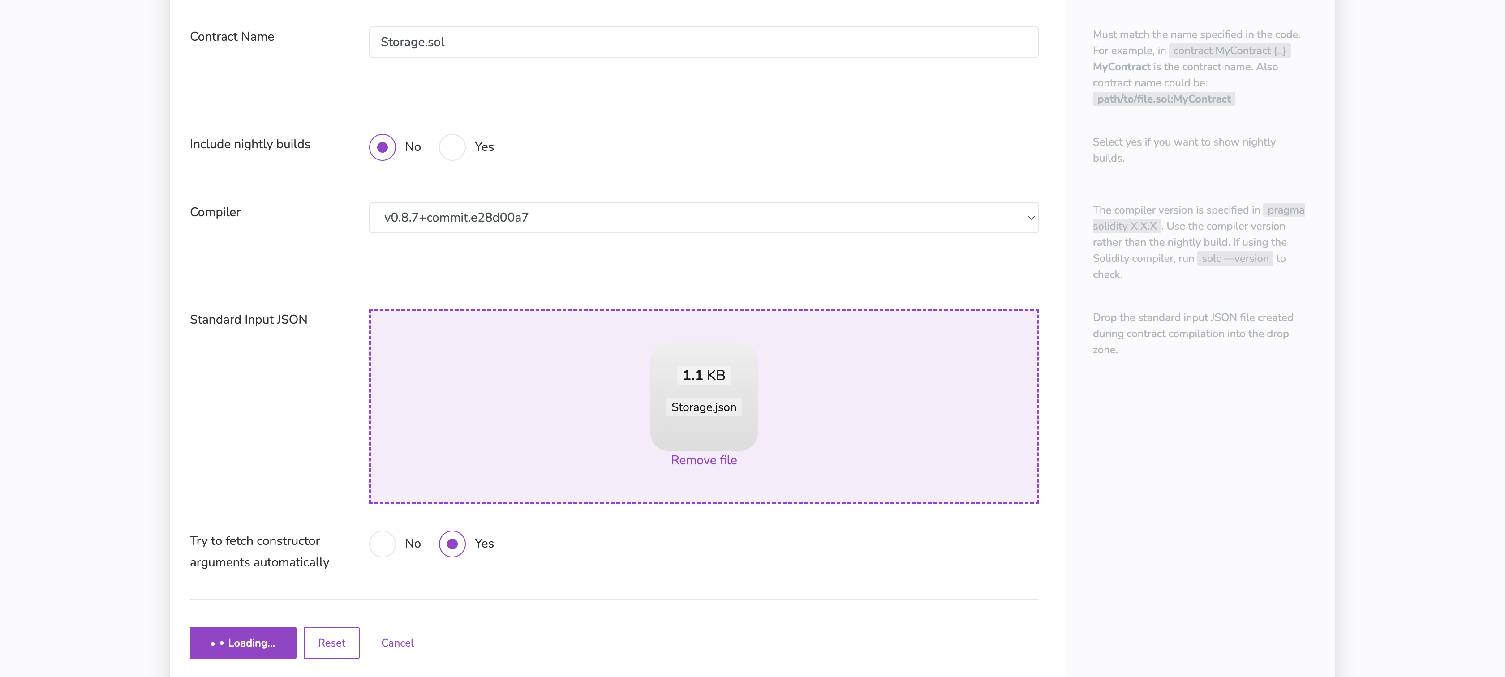Cancel the contract verification
Image resolution: width=1505 pixels, height=677 pixels.
[397, 643]
